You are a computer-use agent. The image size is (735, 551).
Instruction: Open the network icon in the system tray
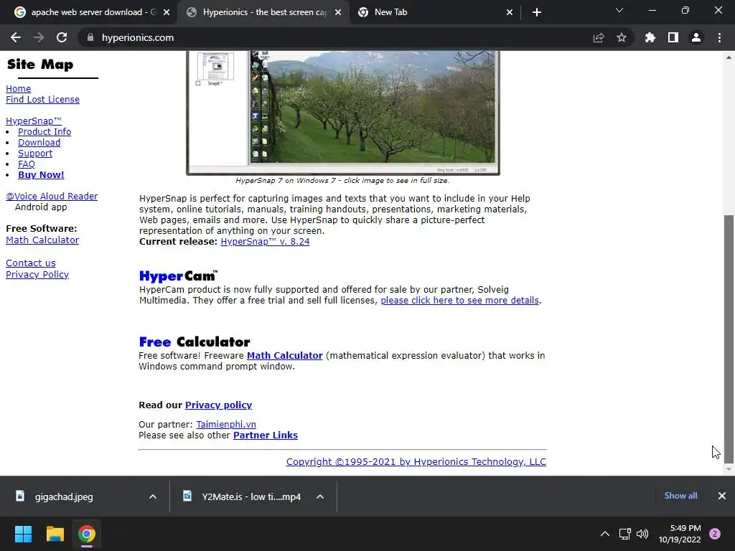625,534
